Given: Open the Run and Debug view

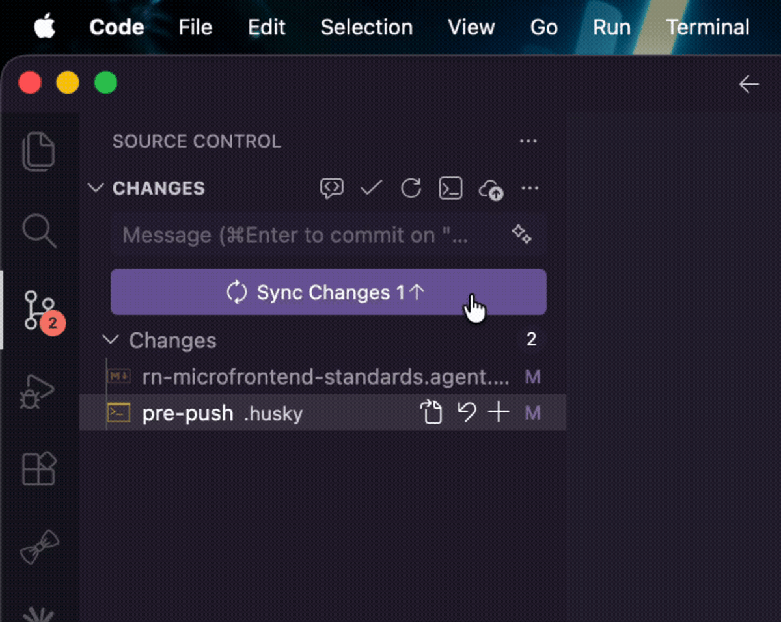Looking at the screenshot, I should coord(38,392).
